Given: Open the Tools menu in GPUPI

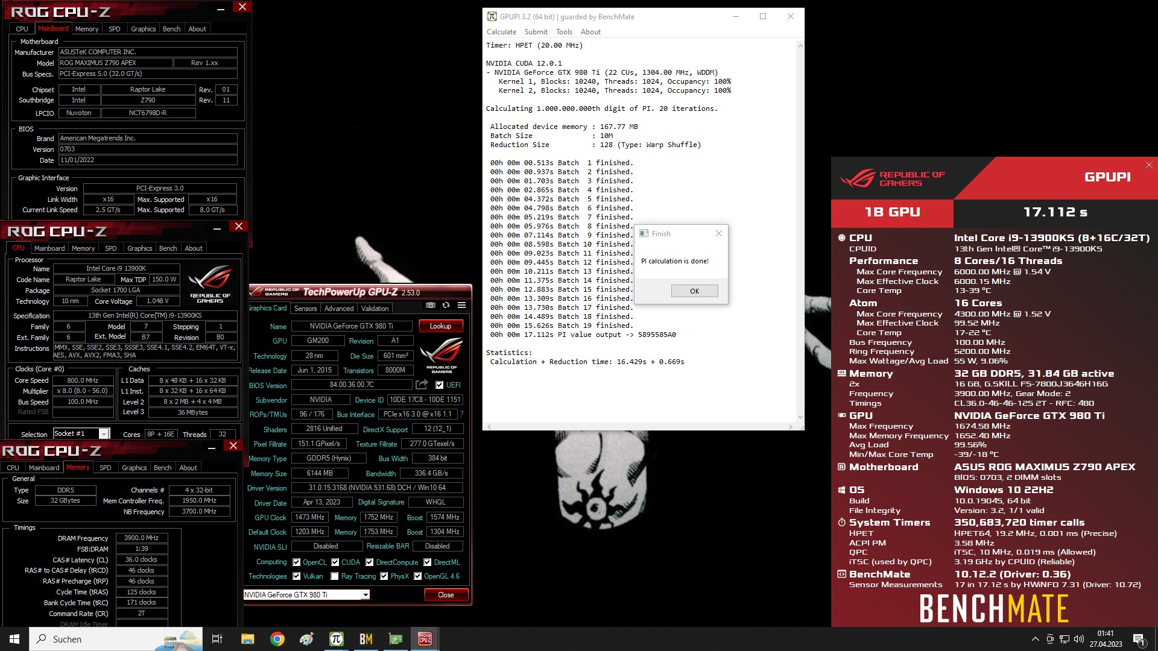Looking at the screenshot, I should (x=564, y=32).
